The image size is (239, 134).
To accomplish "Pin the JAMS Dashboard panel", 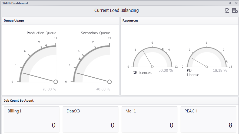I will [x=230, y=3].
